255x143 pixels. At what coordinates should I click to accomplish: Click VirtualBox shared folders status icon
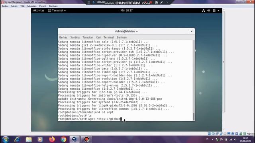click(x=225, y=133)
